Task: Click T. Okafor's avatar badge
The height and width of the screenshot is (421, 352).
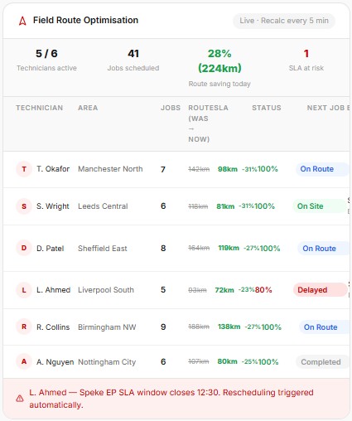Action: point(24,169)
